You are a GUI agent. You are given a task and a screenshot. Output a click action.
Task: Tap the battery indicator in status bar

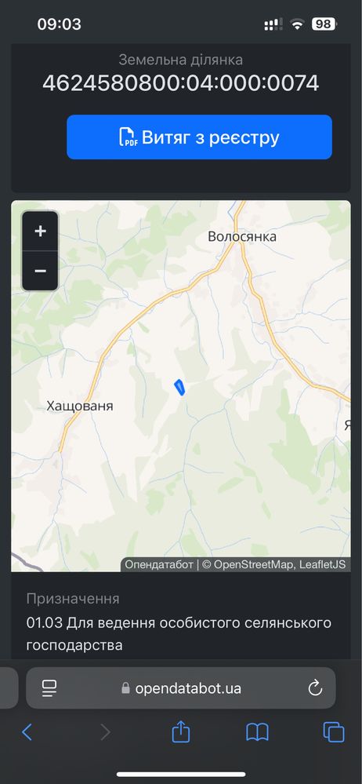point(324,24)
